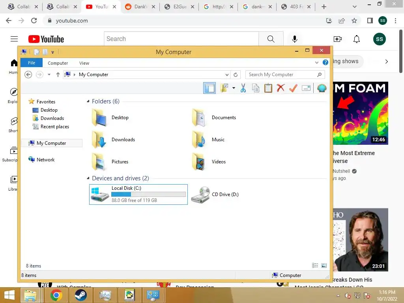Expand the My Computer breadcrumb arrow

(x=75, y=75)
